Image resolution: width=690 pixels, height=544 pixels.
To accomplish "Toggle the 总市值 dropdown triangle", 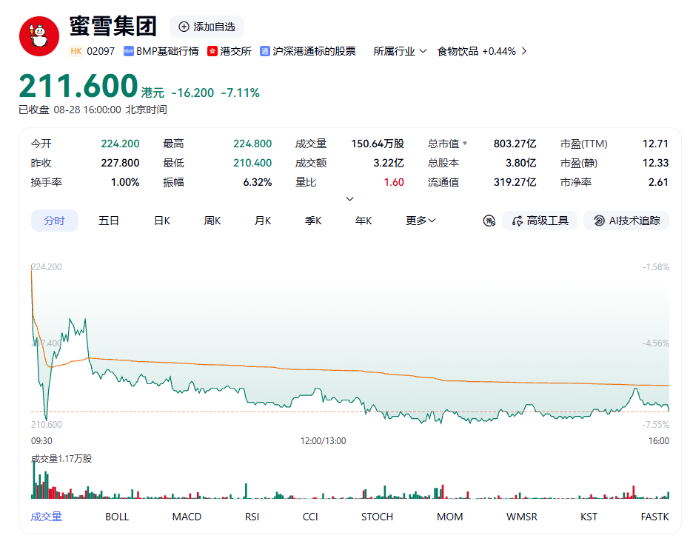I will click(465, 144).
